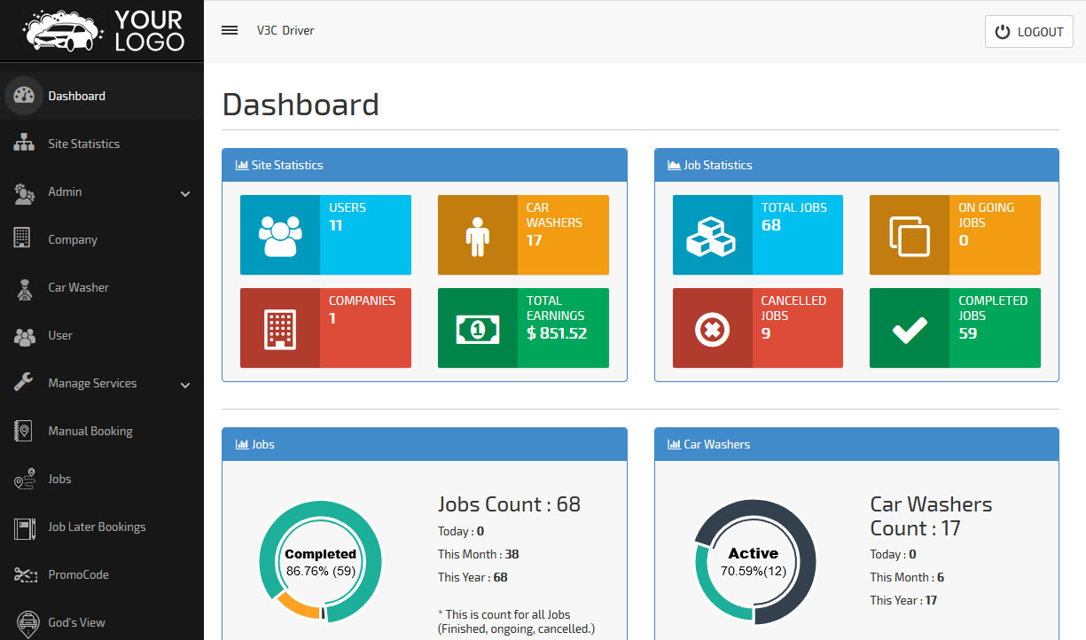
Task: Open Manual Booking in sidebar
Action: pyautogui.click(x=90, y=431)
